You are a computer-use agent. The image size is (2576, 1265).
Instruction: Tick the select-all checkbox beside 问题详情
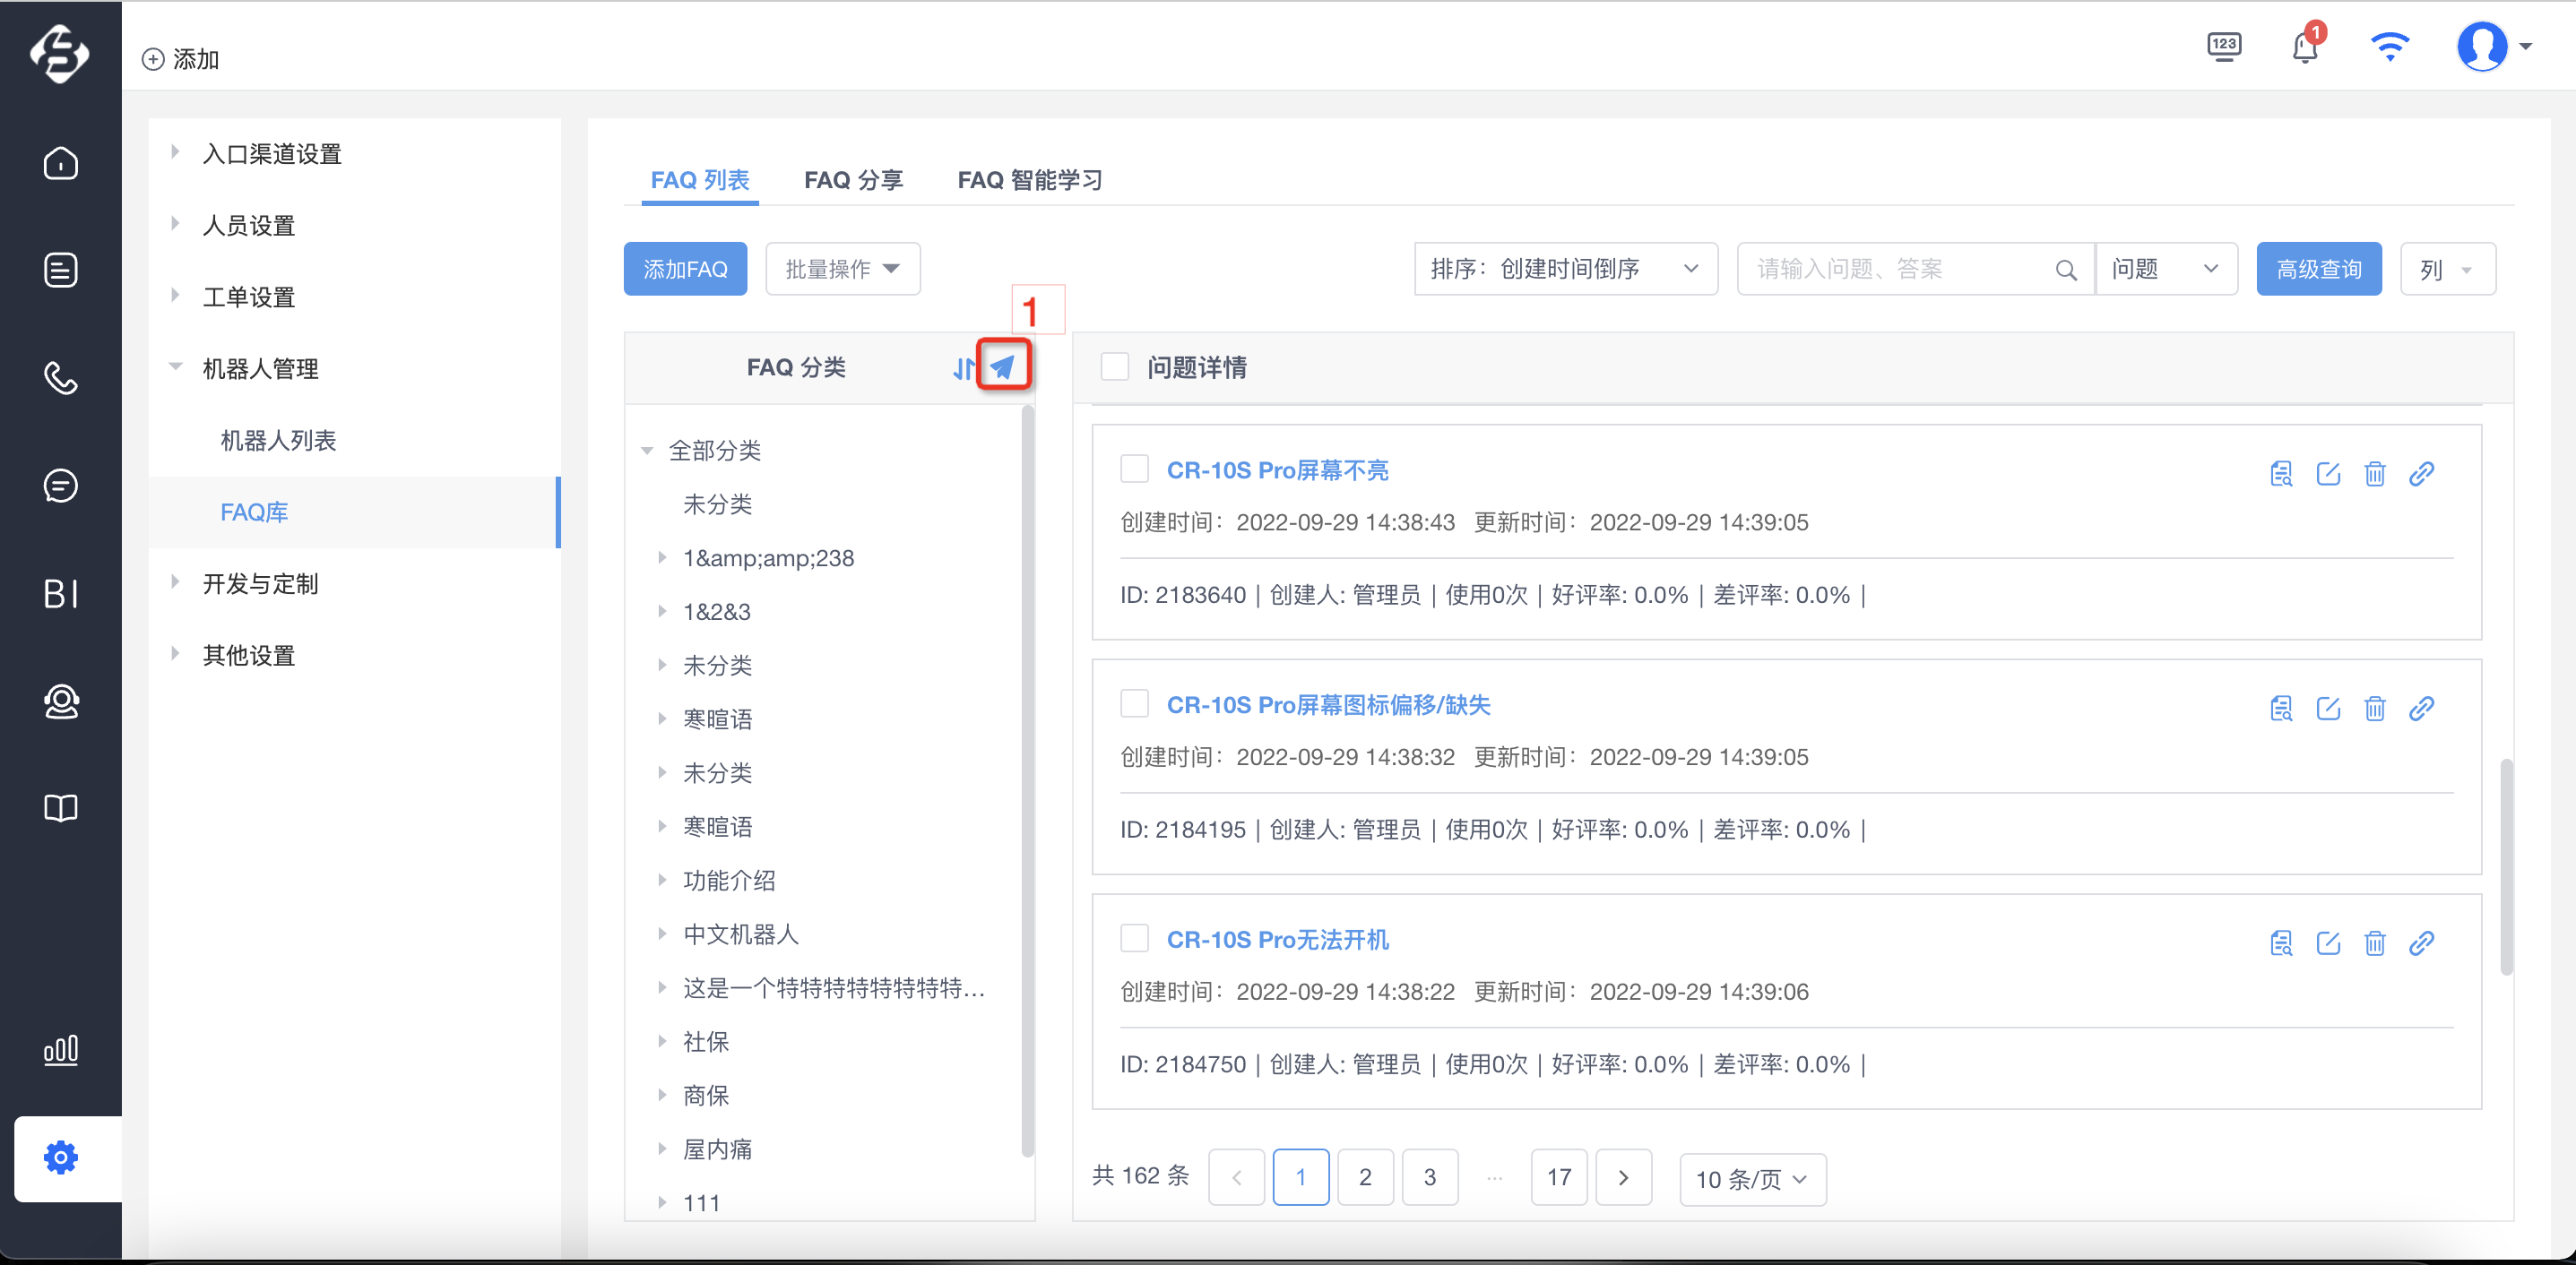[1114, 366]
